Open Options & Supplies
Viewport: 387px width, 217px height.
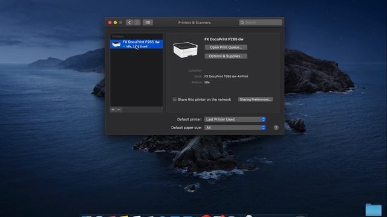(x=226, y=56)
